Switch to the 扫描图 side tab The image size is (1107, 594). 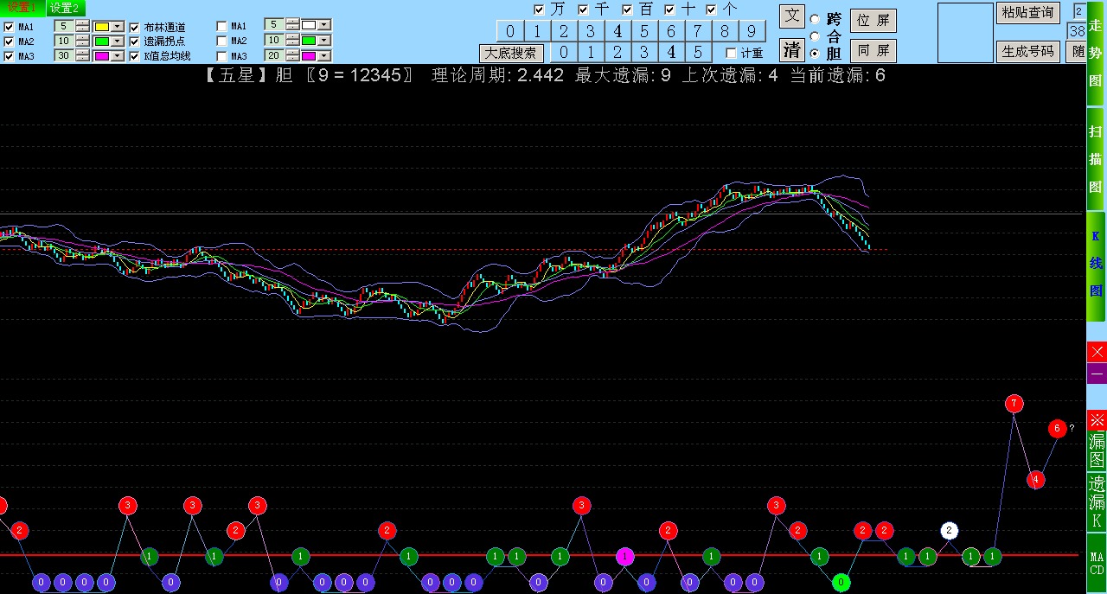(x=1096, y=161)
